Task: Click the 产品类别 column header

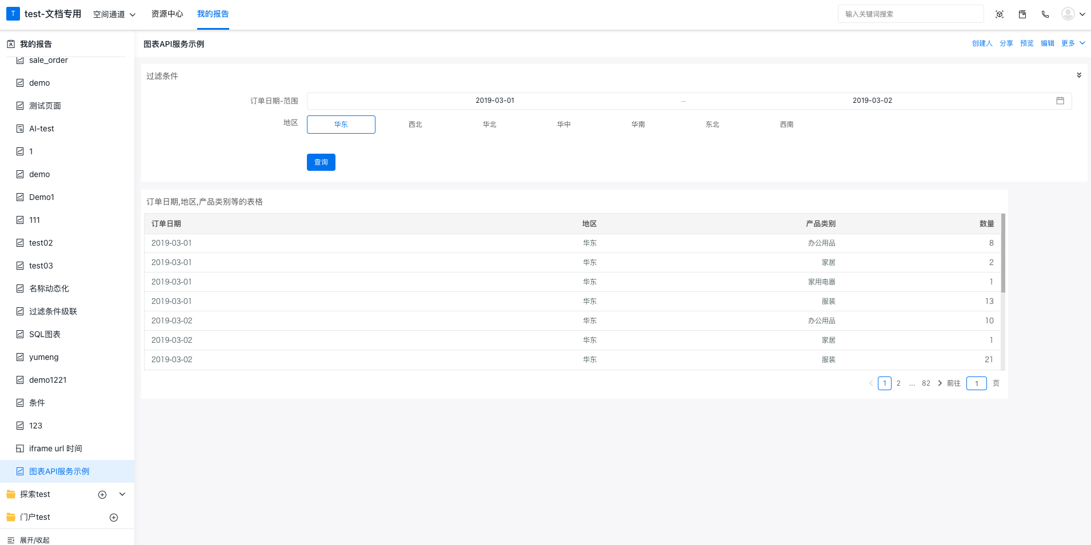Action: 821,224
